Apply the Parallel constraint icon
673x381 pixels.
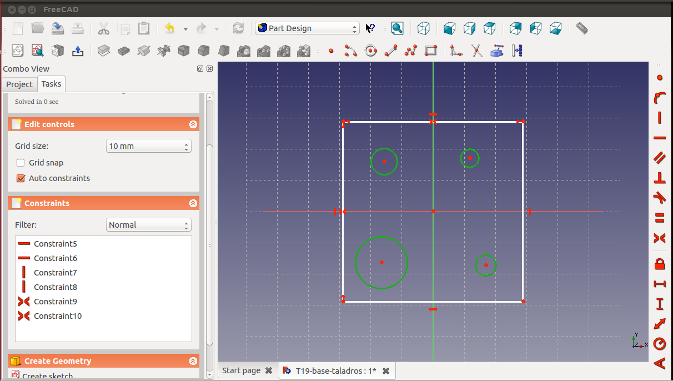tap(660, 158)
